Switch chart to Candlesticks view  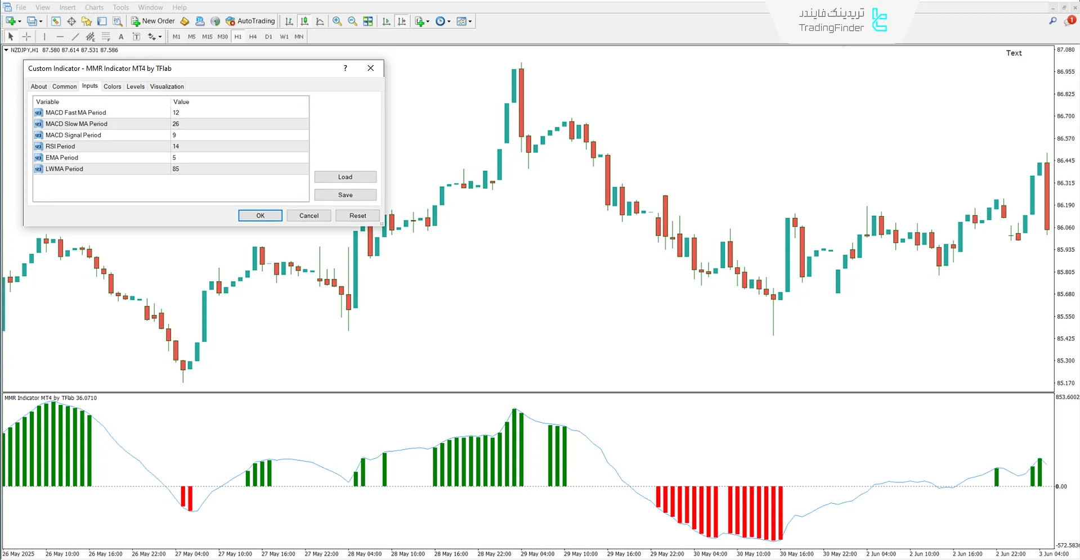coord(304,21)
